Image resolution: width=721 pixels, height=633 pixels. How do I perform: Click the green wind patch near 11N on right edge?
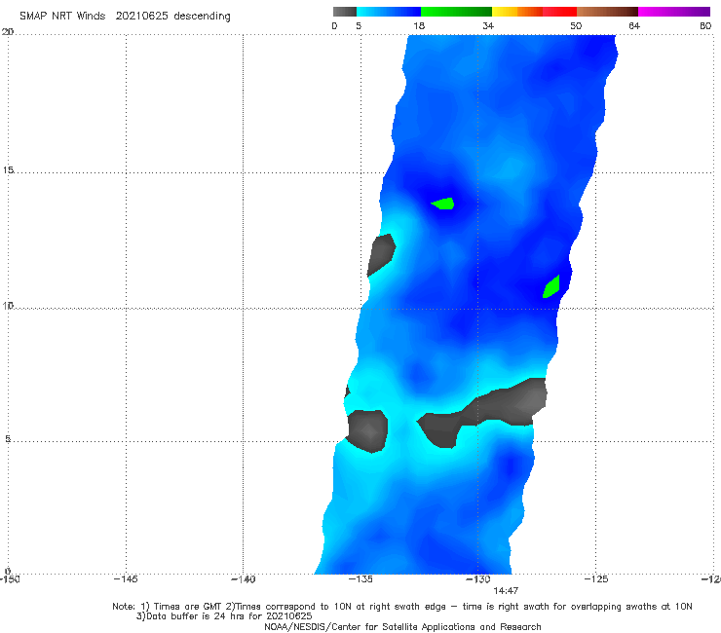pyautogui.click(x=550, y=287)
